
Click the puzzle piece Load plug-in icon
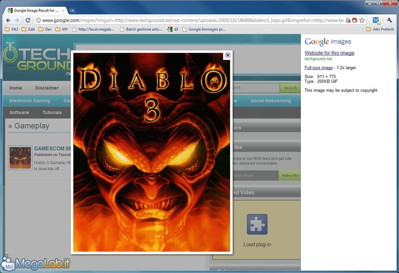pyautogui.click(x=257, y=224)
